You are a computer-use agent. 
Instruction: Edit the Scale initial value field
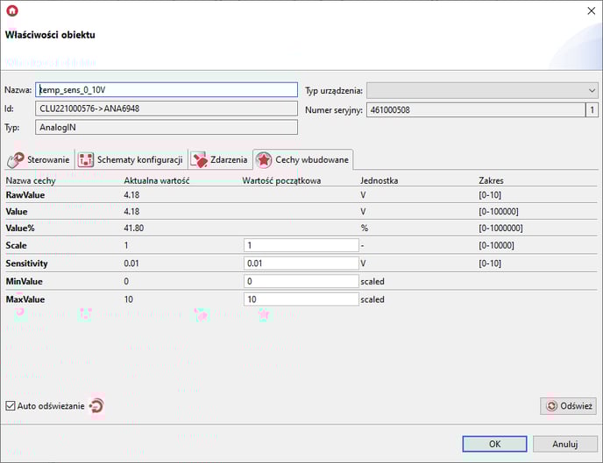pyautogui.click(x=301, y=245)
